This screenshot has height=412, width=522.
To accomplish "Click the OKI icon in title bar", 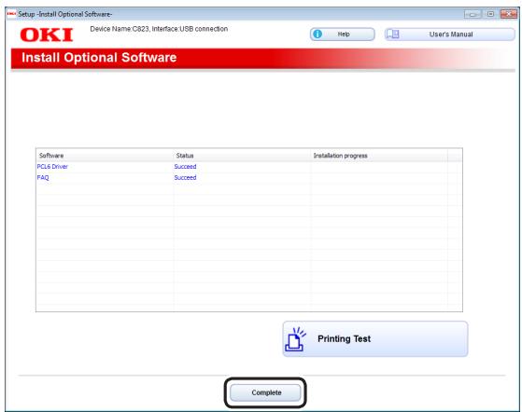I will (11, 14).
